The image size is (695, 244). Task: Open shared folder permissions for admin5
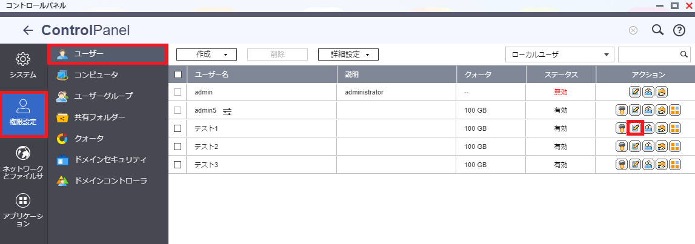tap(661, 110)
